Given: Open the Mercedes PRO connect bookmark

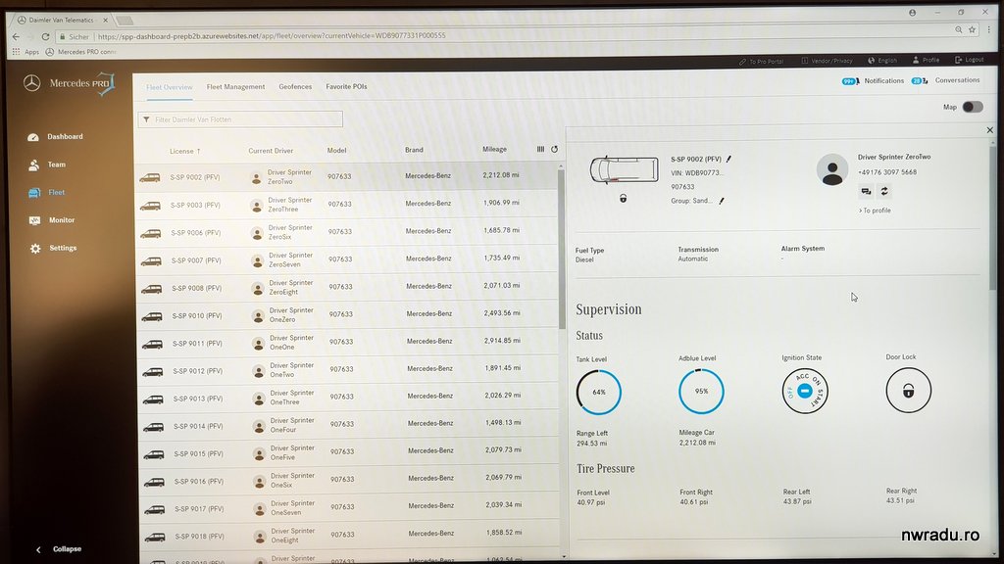Looking at the screenshot, I should tap(81, 52).
